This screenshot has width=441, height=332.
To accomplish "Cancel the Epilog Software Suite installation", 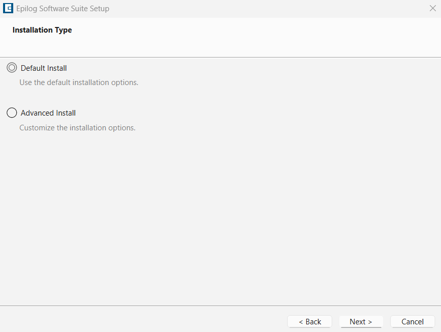I will [412, 321].
